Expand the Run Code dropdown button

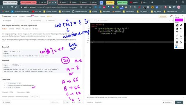click(167, 102)
